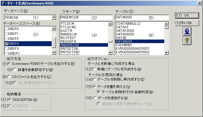Select CSV file output radio option
The height and width of the screenshot is (117, 203).
click(10, 77)
